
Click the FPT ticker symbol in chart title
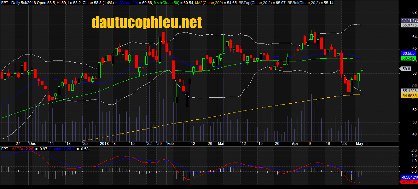5,3
